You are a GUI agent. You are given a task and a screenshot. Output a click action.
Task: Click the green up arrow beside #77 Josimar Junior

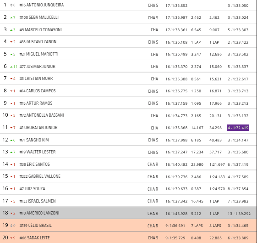point(11,67)
